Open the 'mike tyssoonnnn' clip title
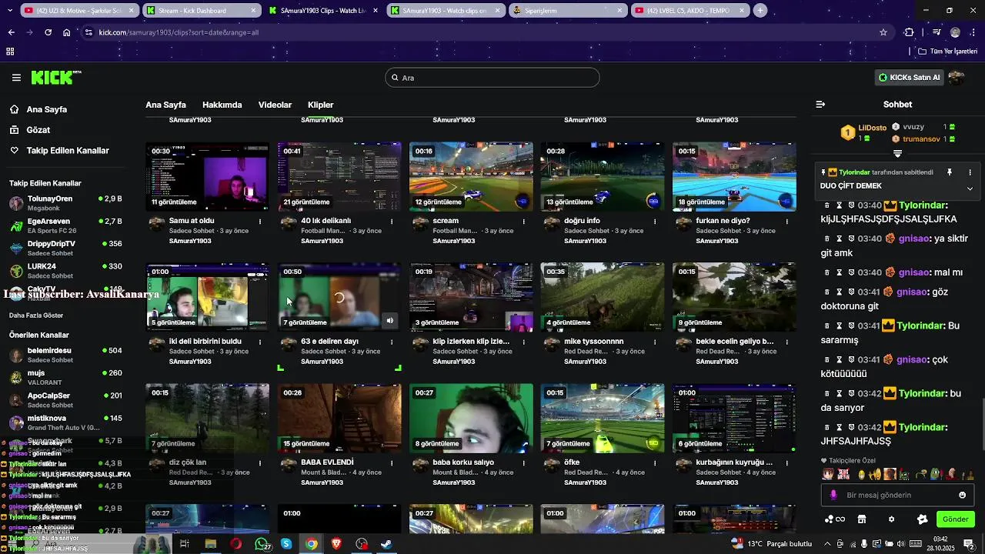The width and height of the screenshot is (985, 554). tap(593, 341)
